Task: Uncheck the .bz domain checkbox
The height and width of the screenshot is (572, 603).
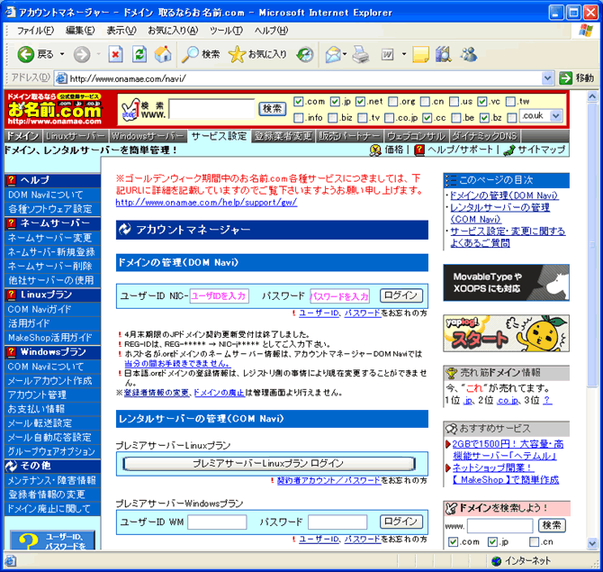Action: pos(484,118)
